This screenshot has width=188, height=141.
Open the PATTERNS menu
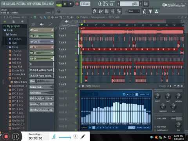21,4
